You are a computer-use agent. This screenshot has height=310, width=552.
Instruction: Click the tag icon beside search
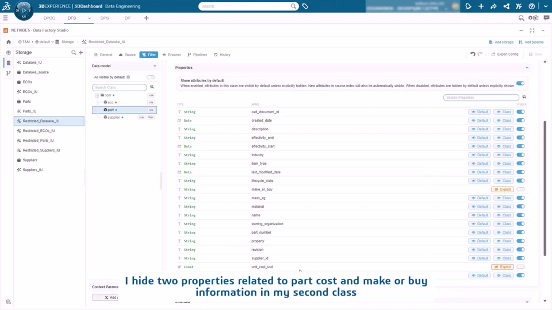(305, 6)
